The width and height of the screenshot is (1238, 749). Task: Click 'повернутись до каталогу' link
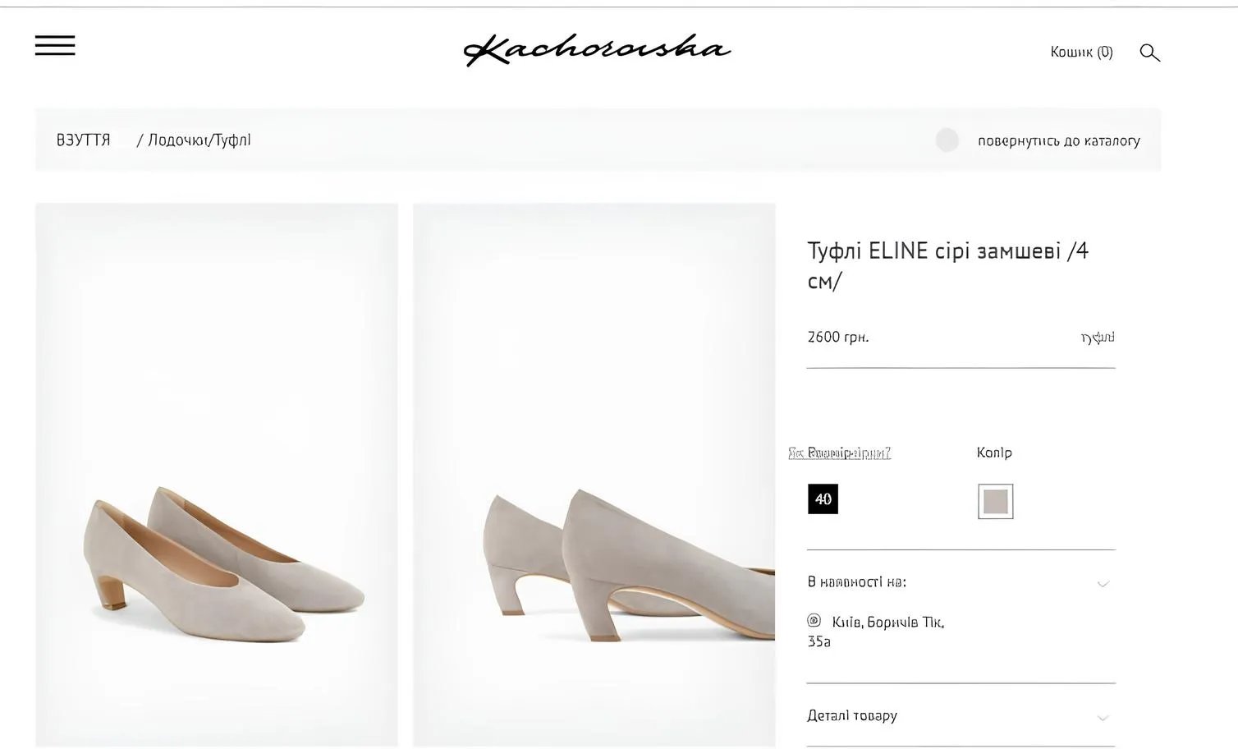pyautogui.click(x=1058, y=141)
